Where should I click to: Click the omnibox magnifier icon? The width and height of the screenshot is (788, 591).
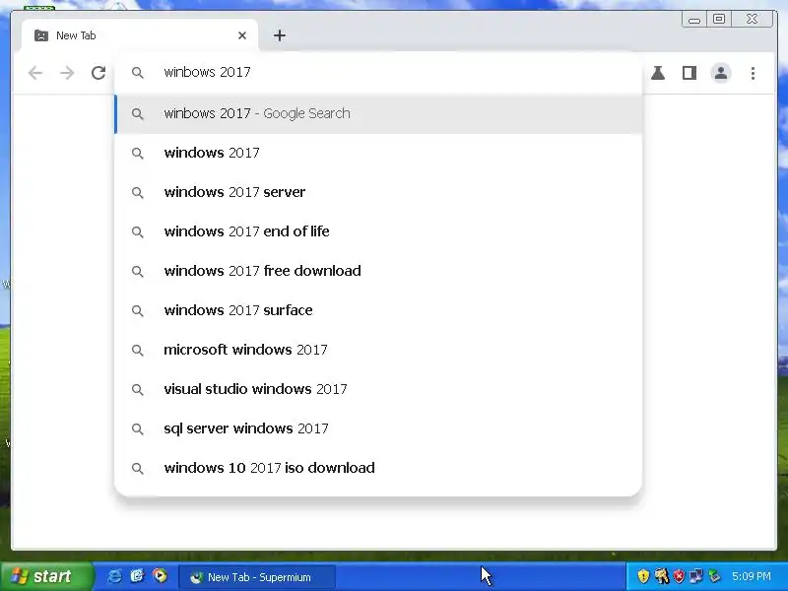coord(137,72)
